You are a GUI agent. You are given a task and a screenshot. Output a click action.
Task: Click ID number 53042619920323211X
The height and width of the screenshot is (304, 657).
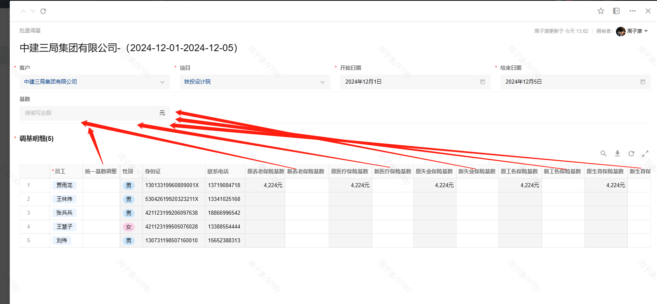click(x=172, y=199)
